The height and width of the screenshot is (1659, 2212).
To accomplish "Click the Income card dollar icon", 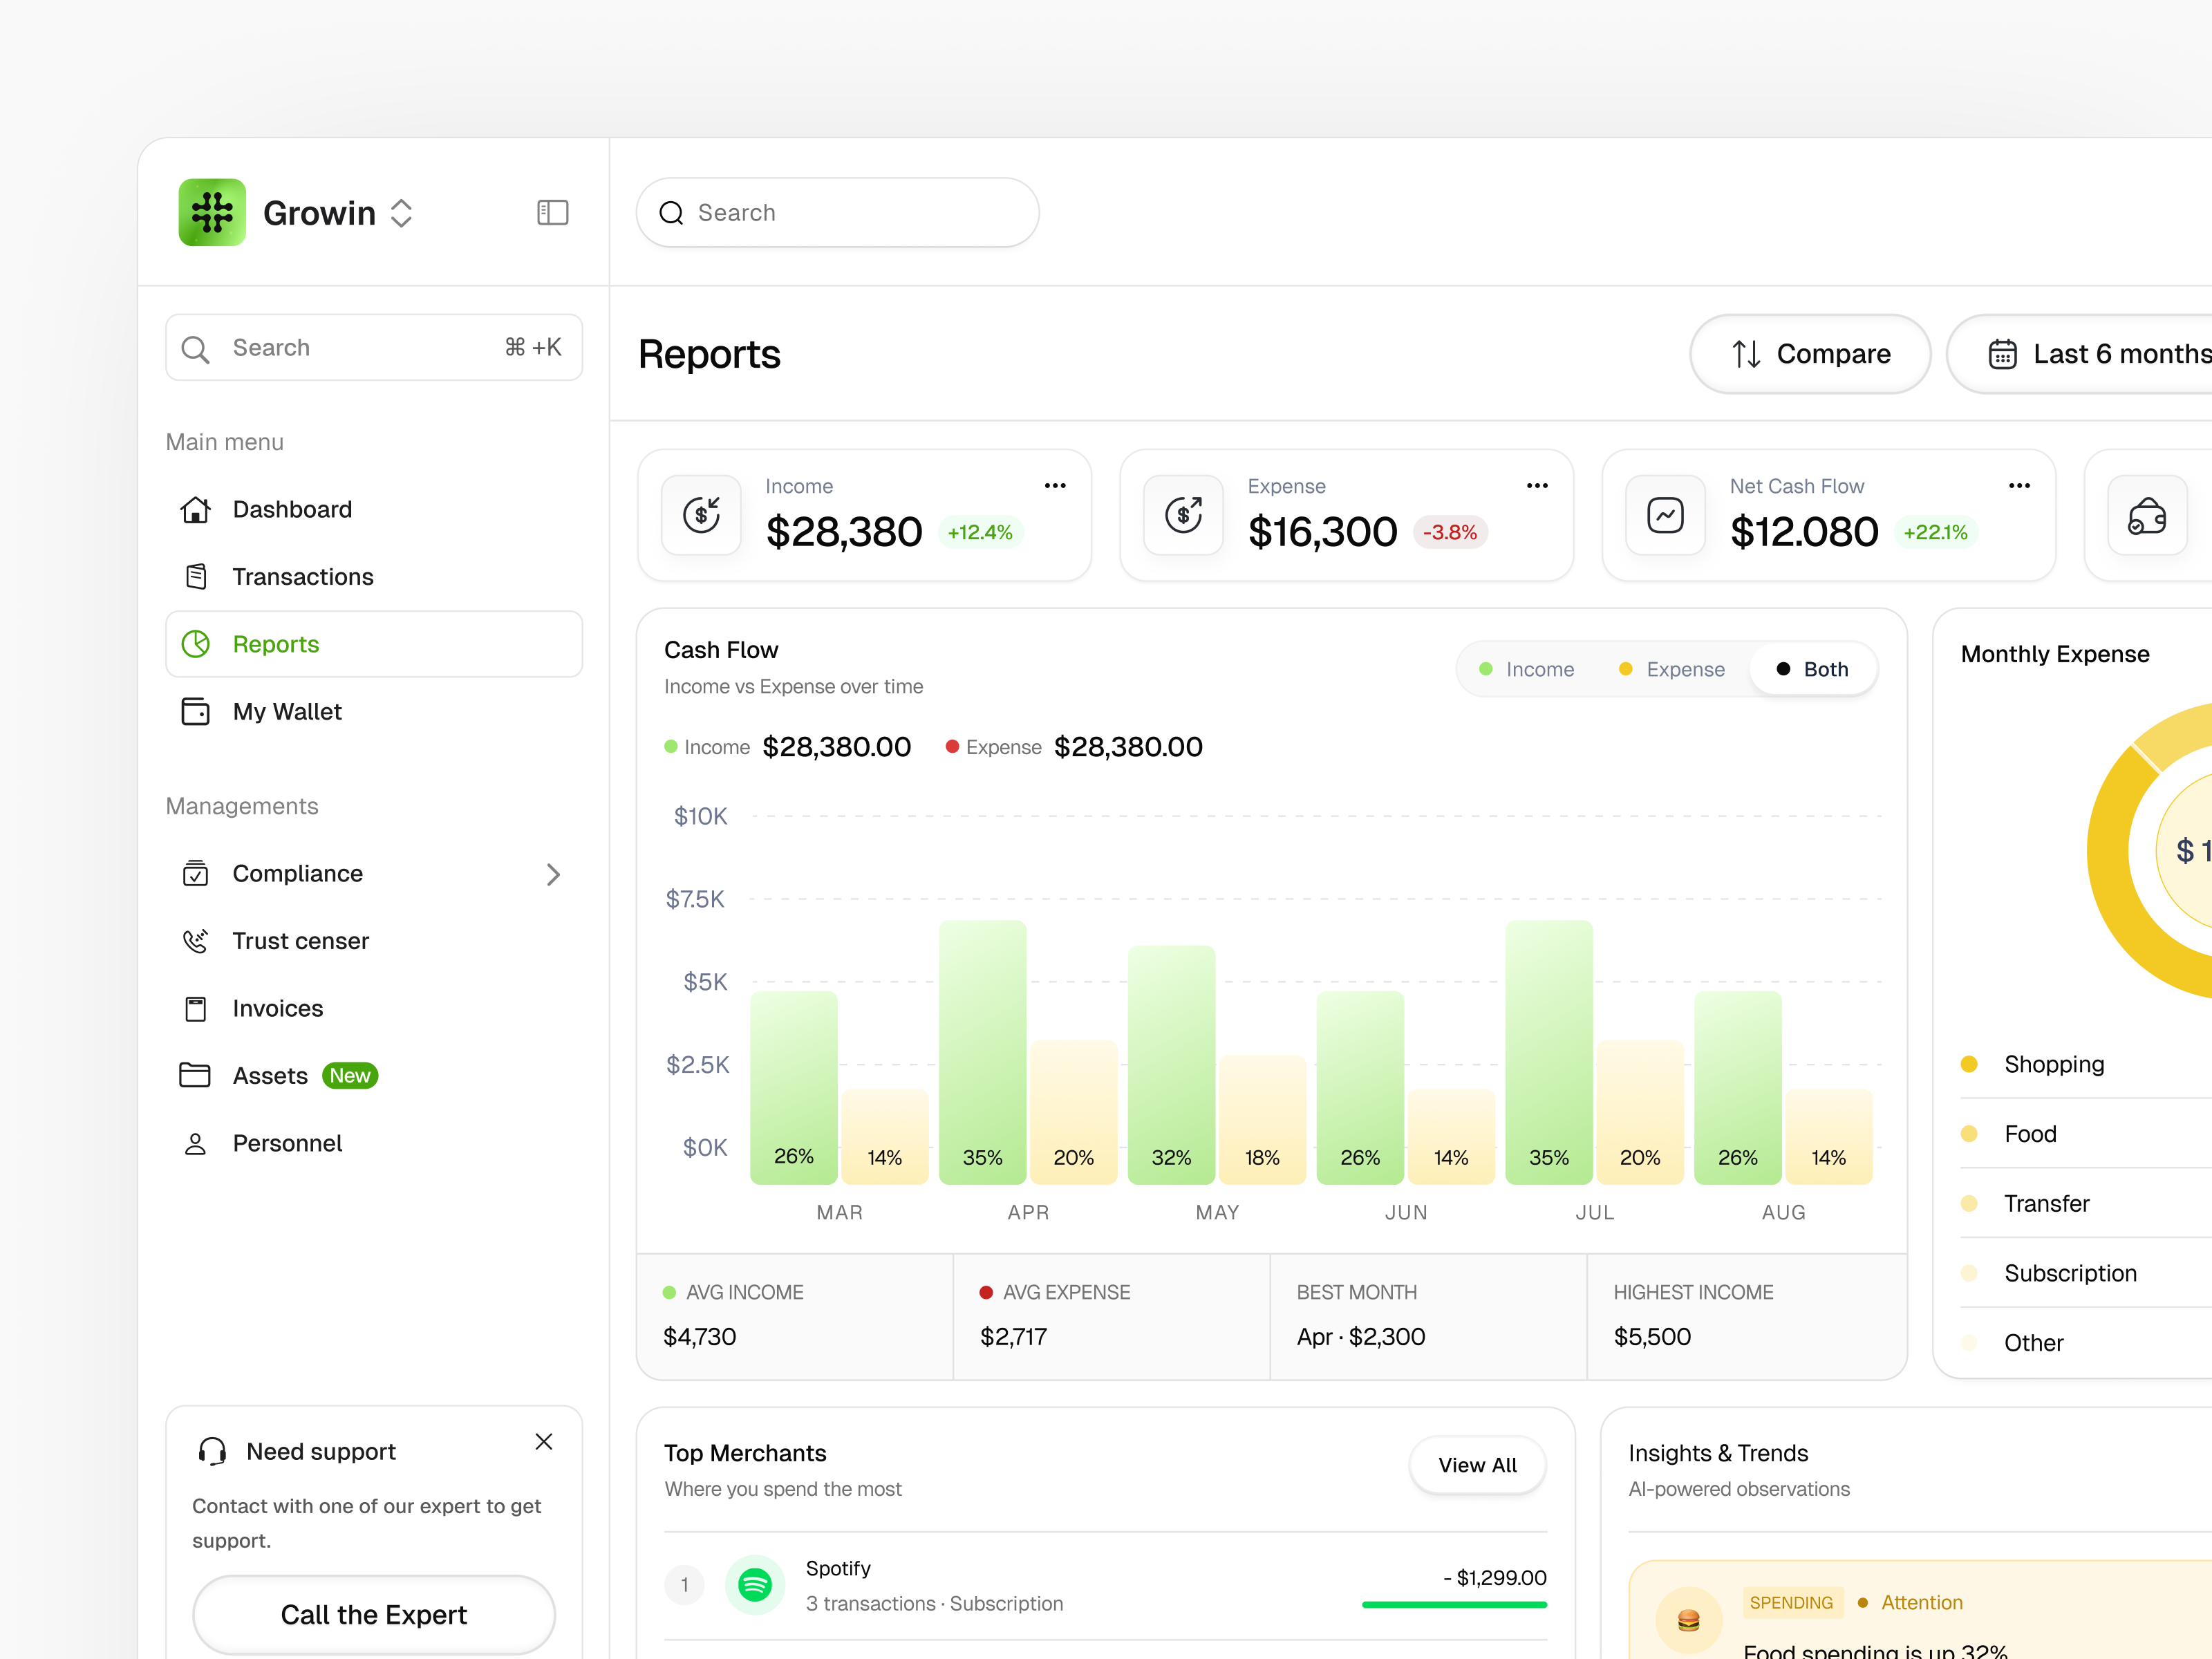I will 701,515.
